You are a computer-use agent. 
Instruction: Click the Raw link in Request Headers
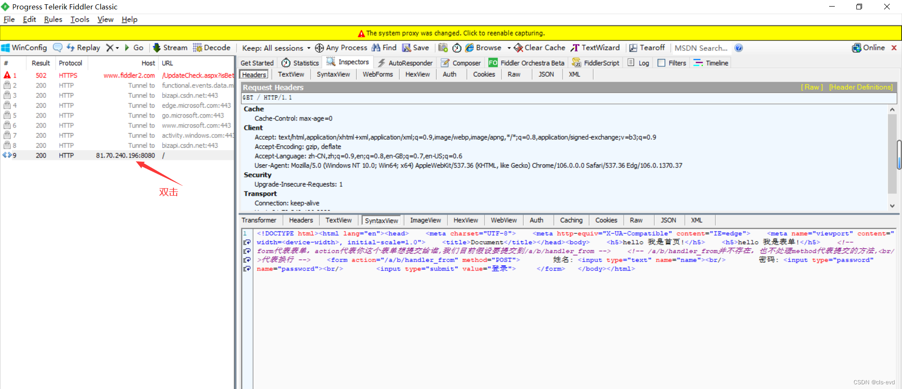(x=812, y=87)
